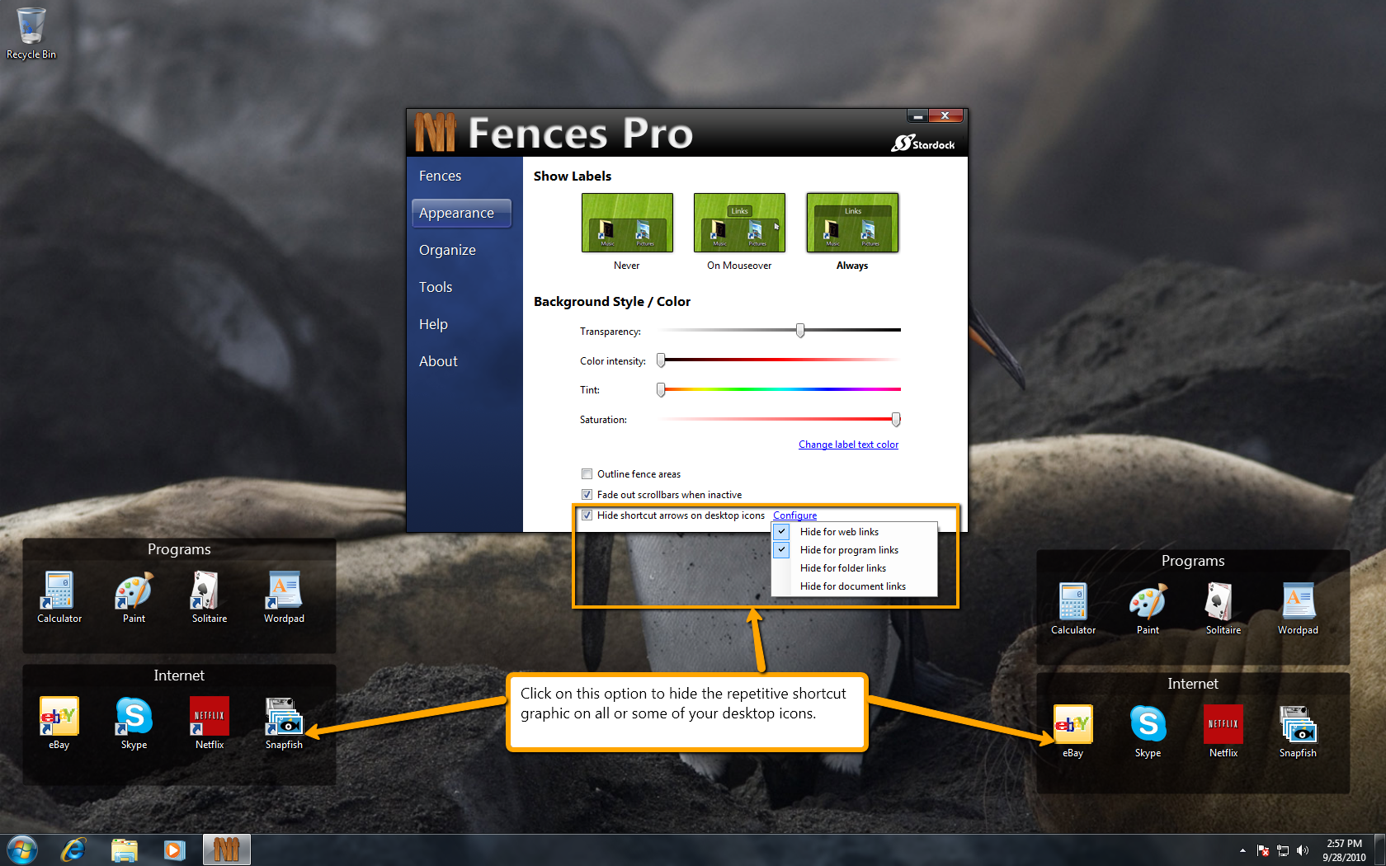Click Snapfish icon in right Internet fence
The height and width of the screenshot is (866, 1386).
(1298, 731)
